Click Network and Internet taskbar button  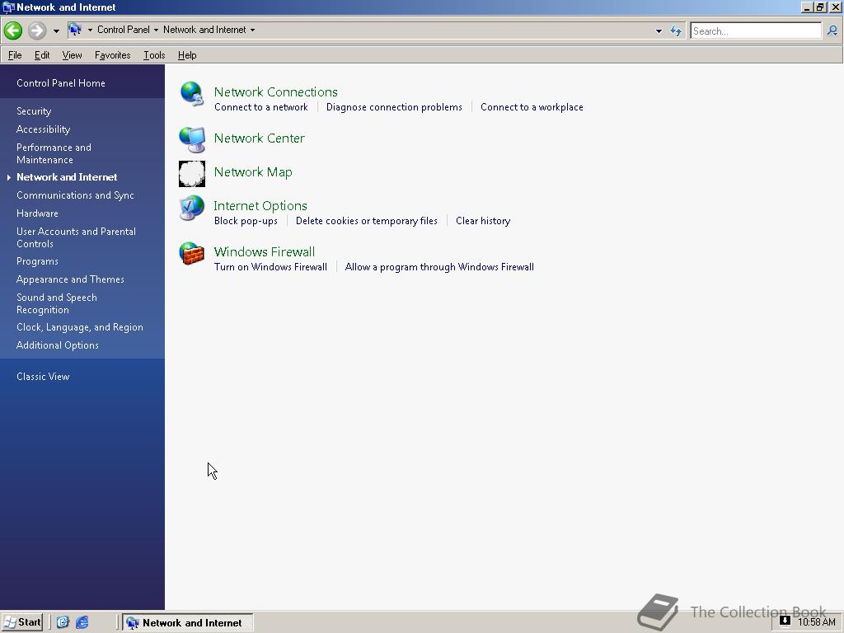pos(187,623)
